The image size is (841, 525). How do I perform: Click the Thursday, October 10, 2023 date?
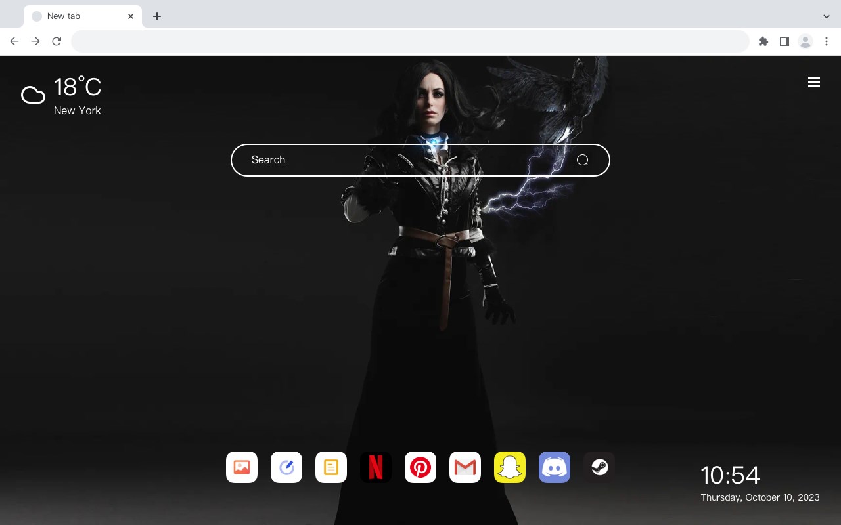(760, 497)
